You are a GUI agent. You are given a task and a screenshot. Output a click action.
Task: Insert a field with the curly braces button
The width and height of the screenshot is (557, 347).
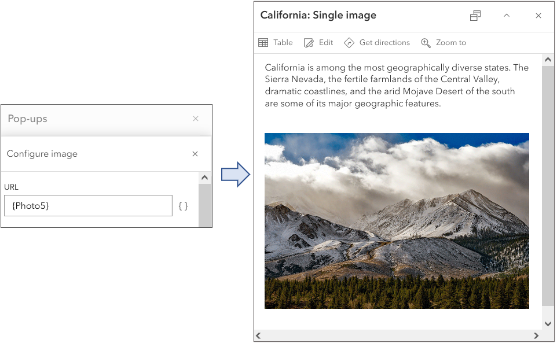pyautogui.click(x=183, y=206)
